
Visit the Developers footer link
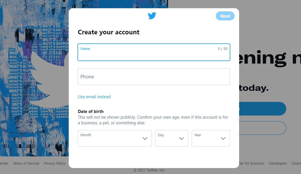point(278,163)
